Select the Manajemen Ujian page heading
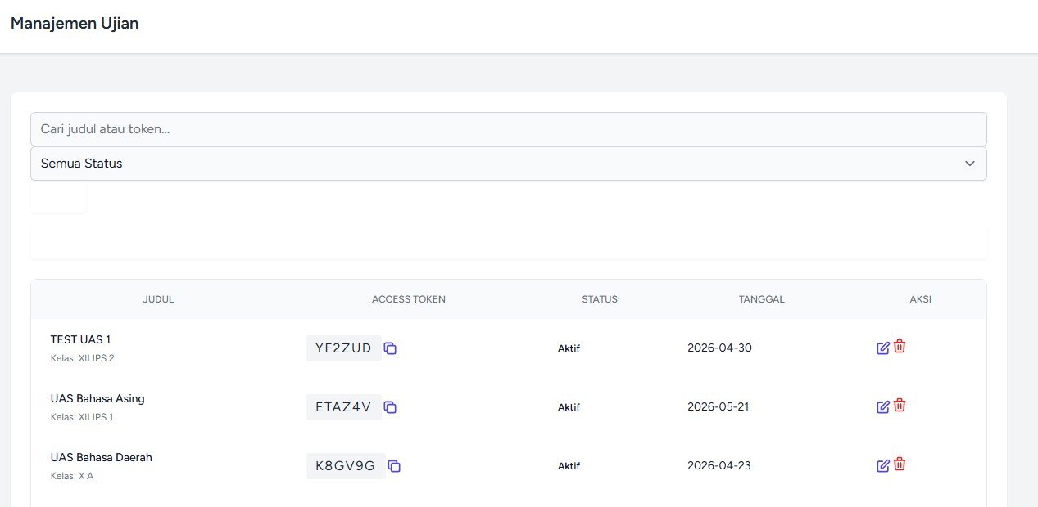 [x=75, y=24]
